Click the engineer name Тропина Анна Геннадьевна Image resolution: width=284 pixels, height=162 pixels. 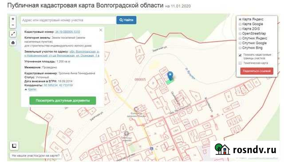[77, 73]
